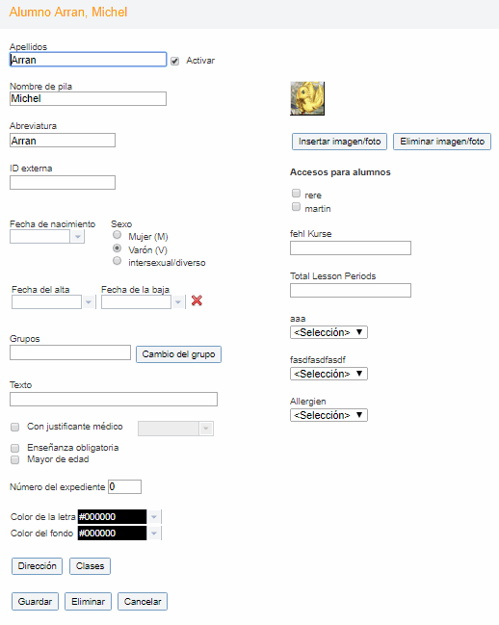Image resolution: width=499 pixels, height=625 pixels.
Task: Select the intersexual/diverso radio option
Action: [x=117, y=261]
